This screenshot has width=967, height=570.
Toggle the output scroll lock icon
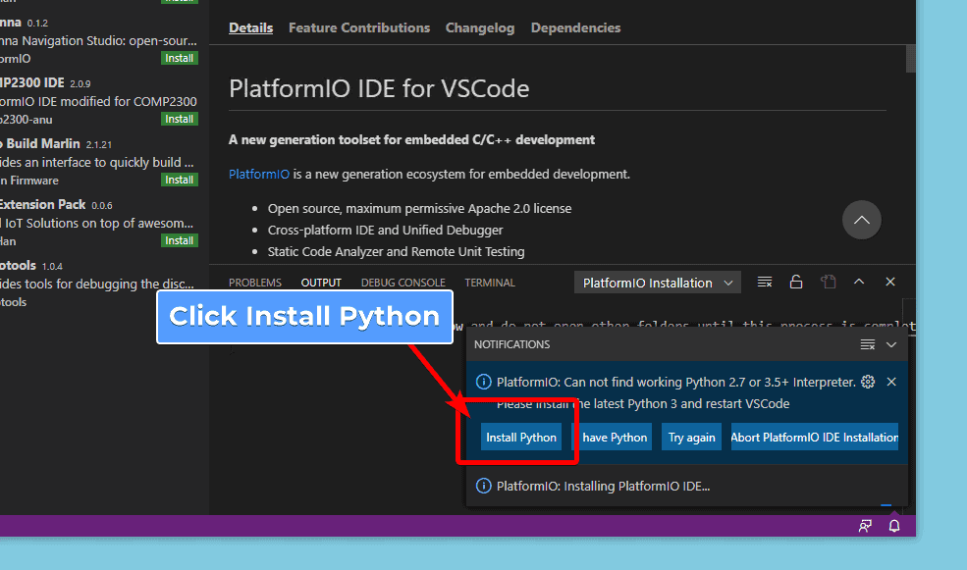tap(795, 282)
